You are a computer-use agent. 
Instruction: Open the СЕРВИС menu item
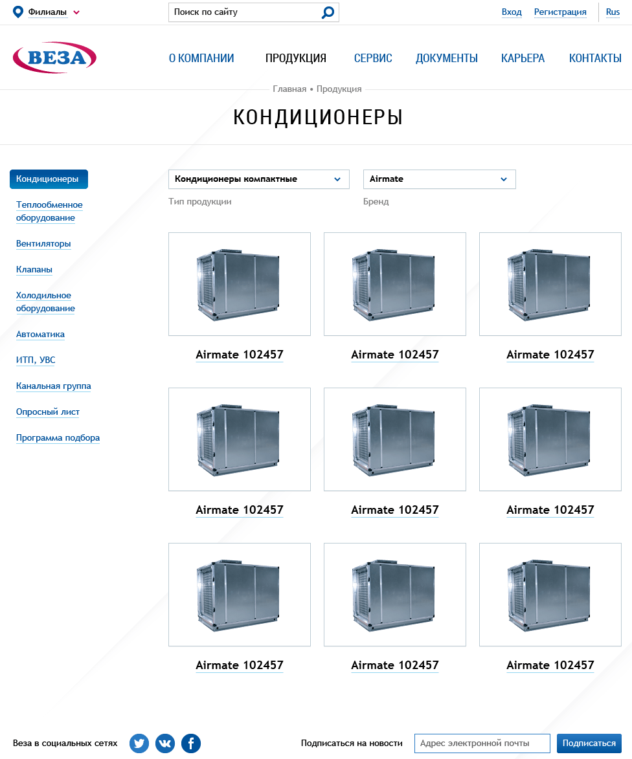tap(373, 58)
